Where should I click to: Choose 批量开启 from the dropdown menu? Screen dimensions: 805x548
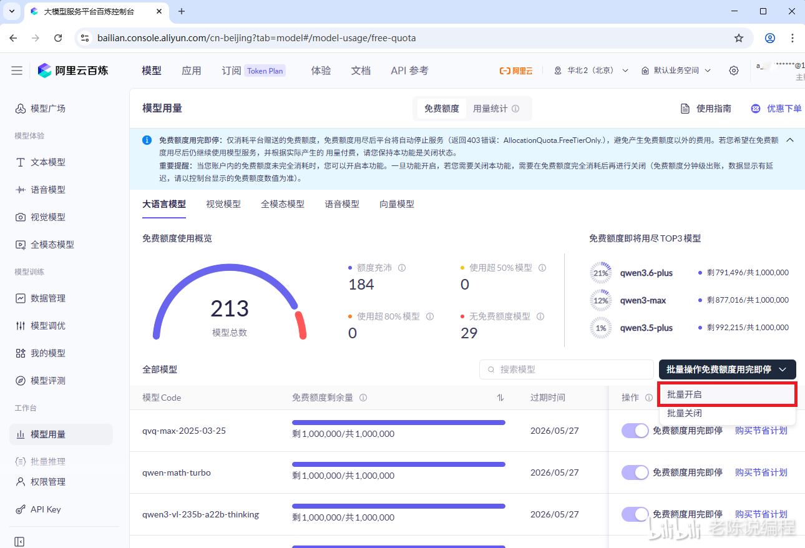728,394
